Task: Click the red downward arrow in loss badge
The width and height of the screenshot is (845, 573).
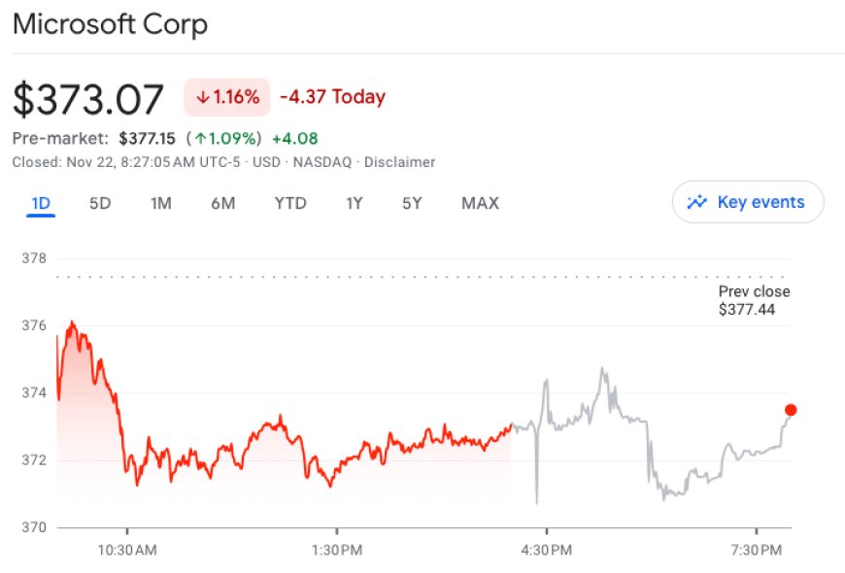Action: [x=202, y=96]
